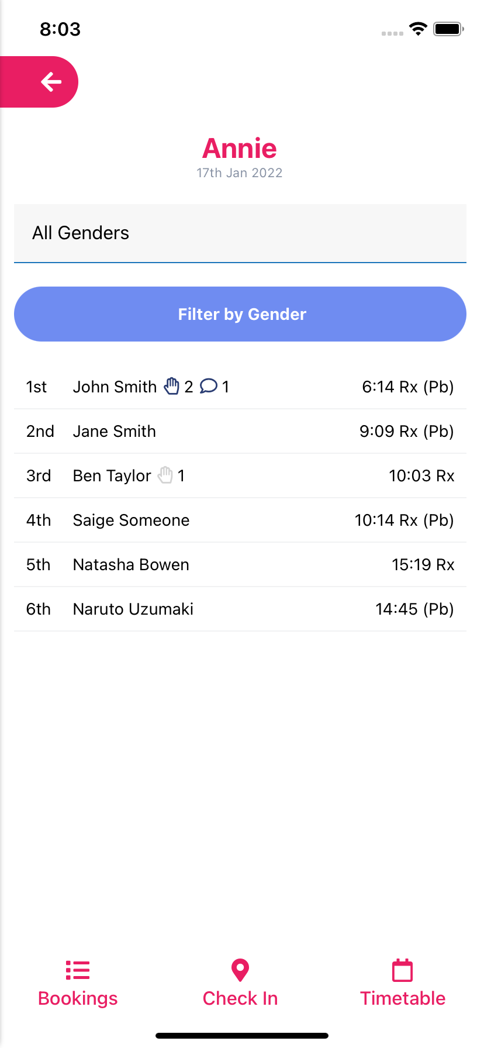Open Bookings using the list icon
The width and height of the screenshot is (484, 1048).
[77, 970]
